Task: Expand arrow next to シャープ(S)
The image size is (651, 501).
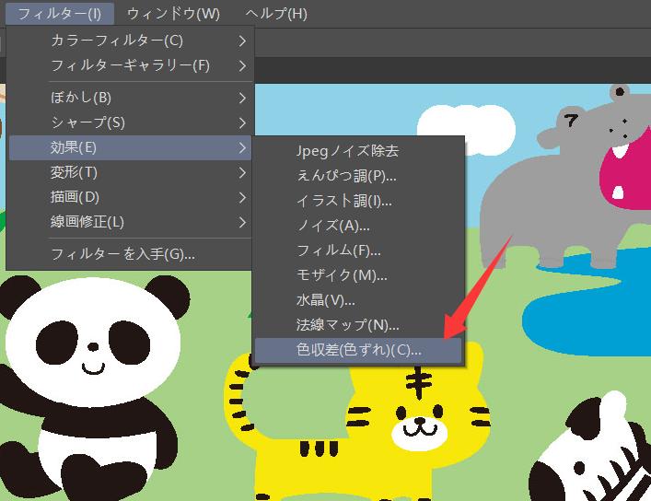Action: [x=242, y=122]
